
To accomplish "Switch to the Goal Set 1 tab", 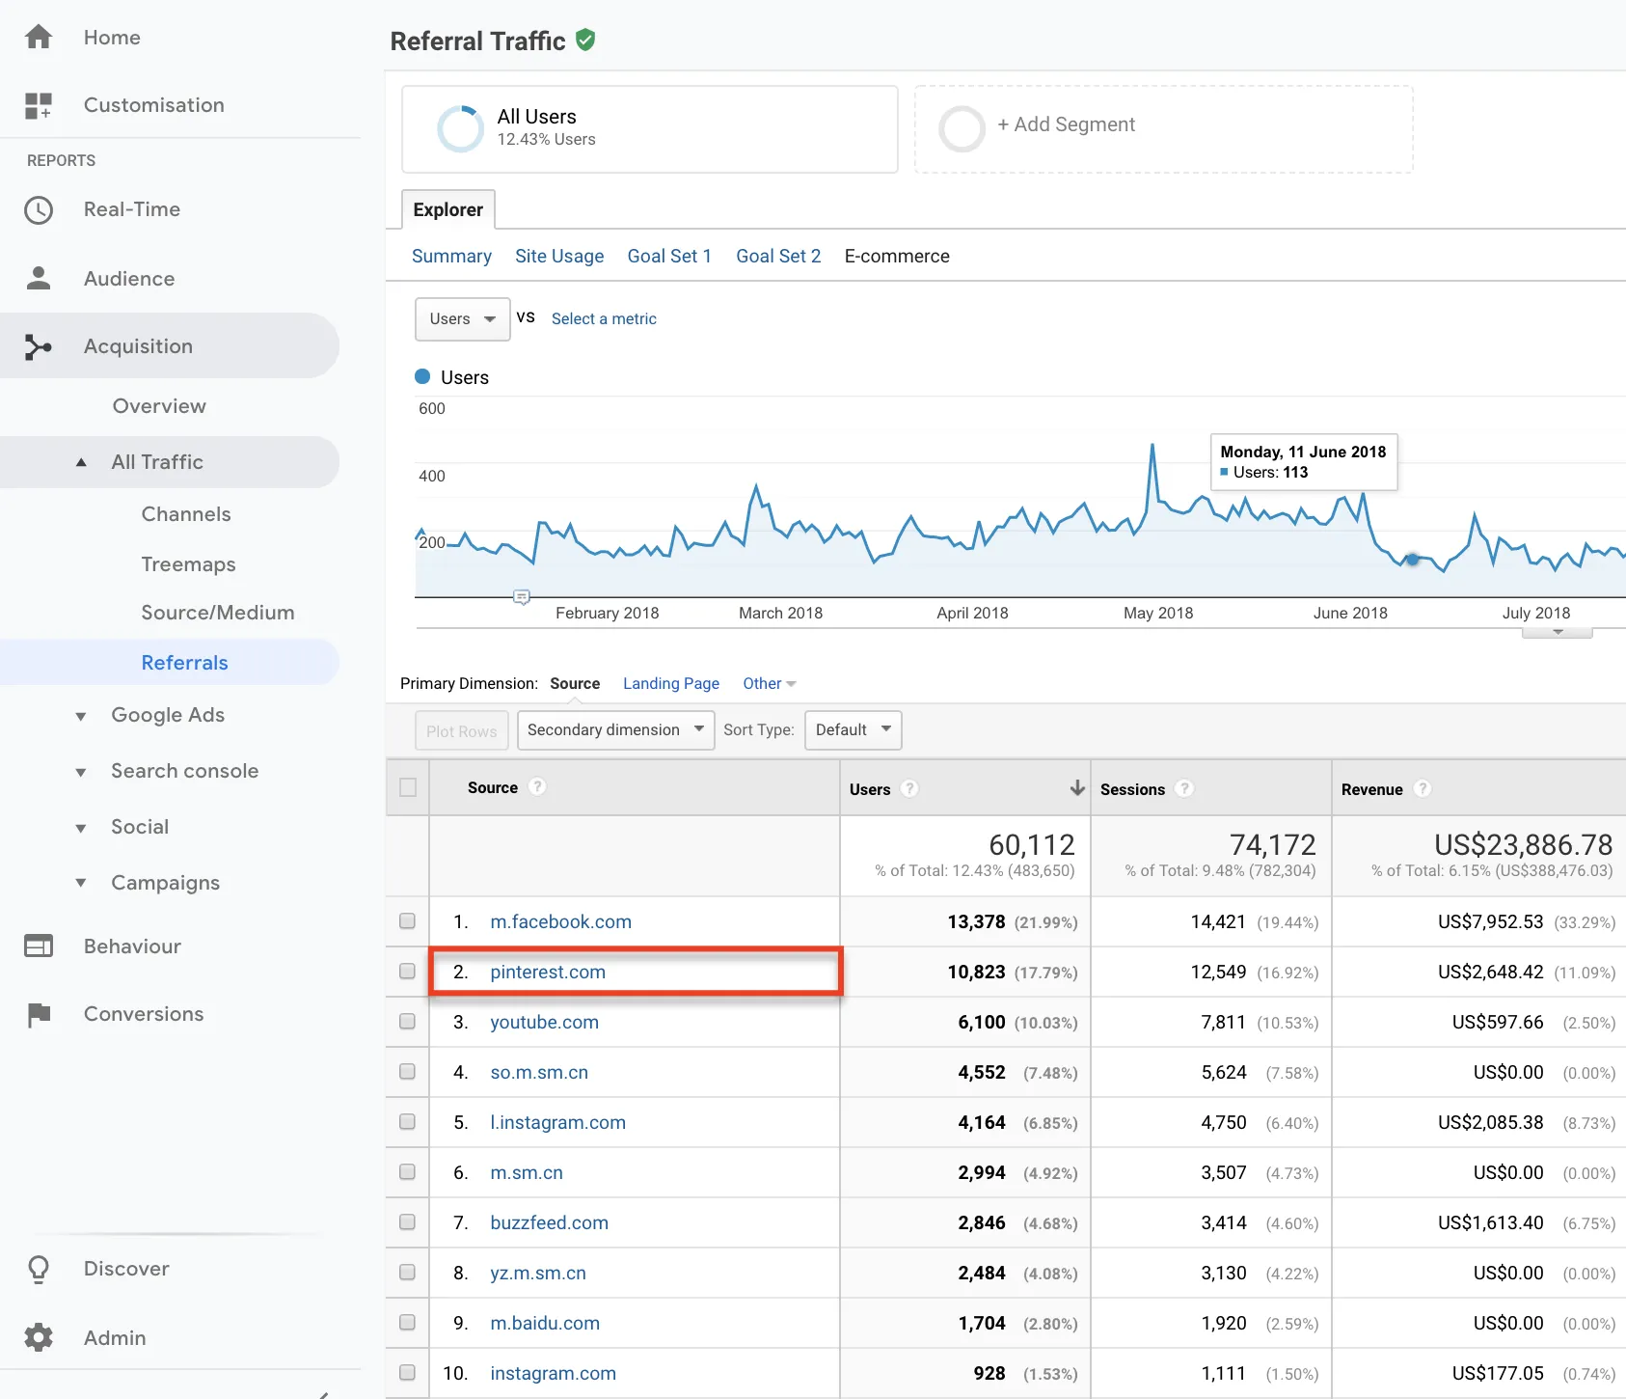I will (x=669, y=256).
